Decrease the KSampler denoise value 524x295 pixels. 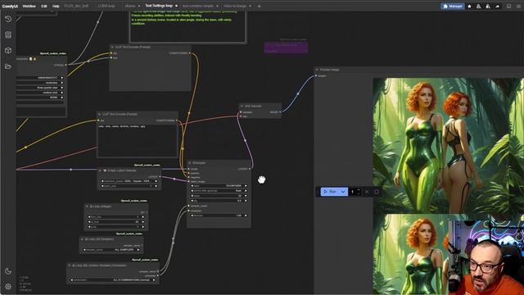click(x=192, y=216)
